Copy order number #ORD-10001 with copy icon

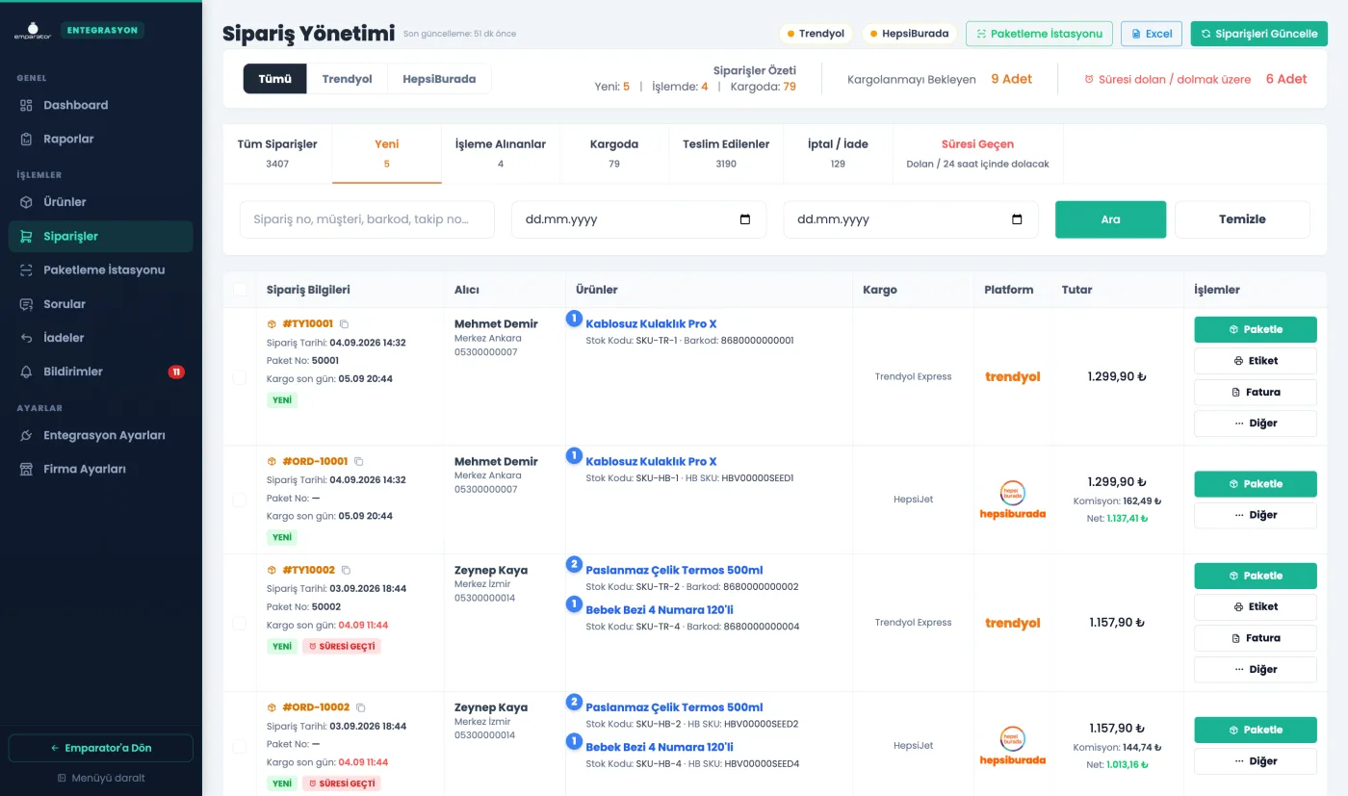(x=359, y=462)
